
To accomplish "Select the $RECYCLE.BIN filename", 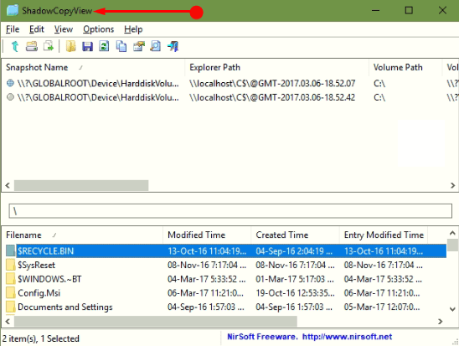I will [46, 250].
